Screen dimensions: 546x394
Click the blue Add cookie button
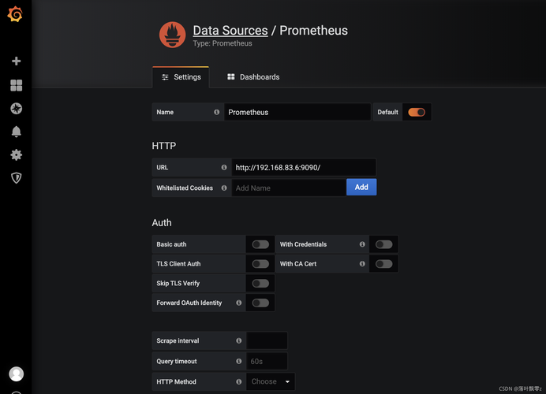361,187
